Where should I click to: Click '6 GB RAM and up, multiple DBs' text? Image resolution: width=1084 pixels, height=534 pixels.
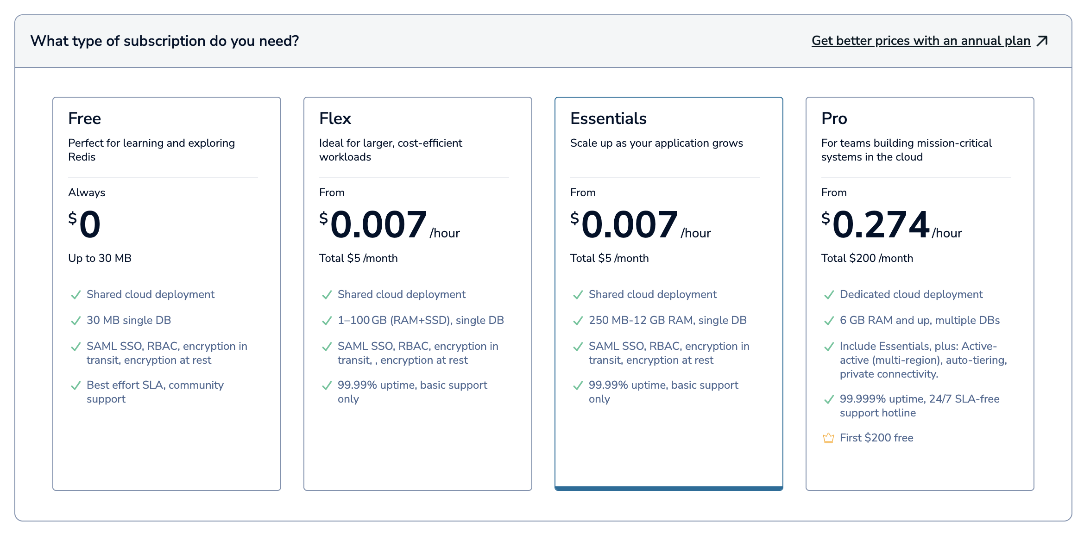coord(920,320)
